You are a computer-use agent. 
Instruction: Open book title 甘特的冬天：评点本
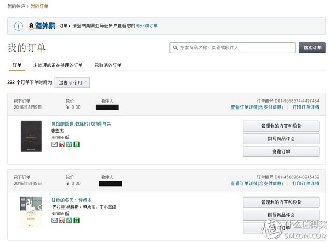[71, 200]
